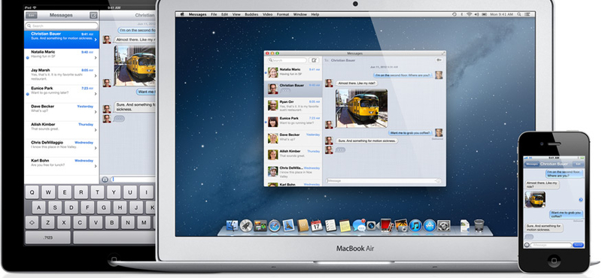The width and height of the screenshot is (602, 278).
Task: Open Finder from the MacBook dock
Action: point(232,225)
